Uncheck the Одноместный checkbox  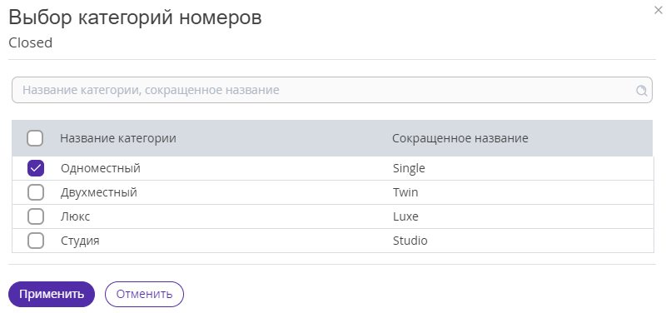click(36, 168)
